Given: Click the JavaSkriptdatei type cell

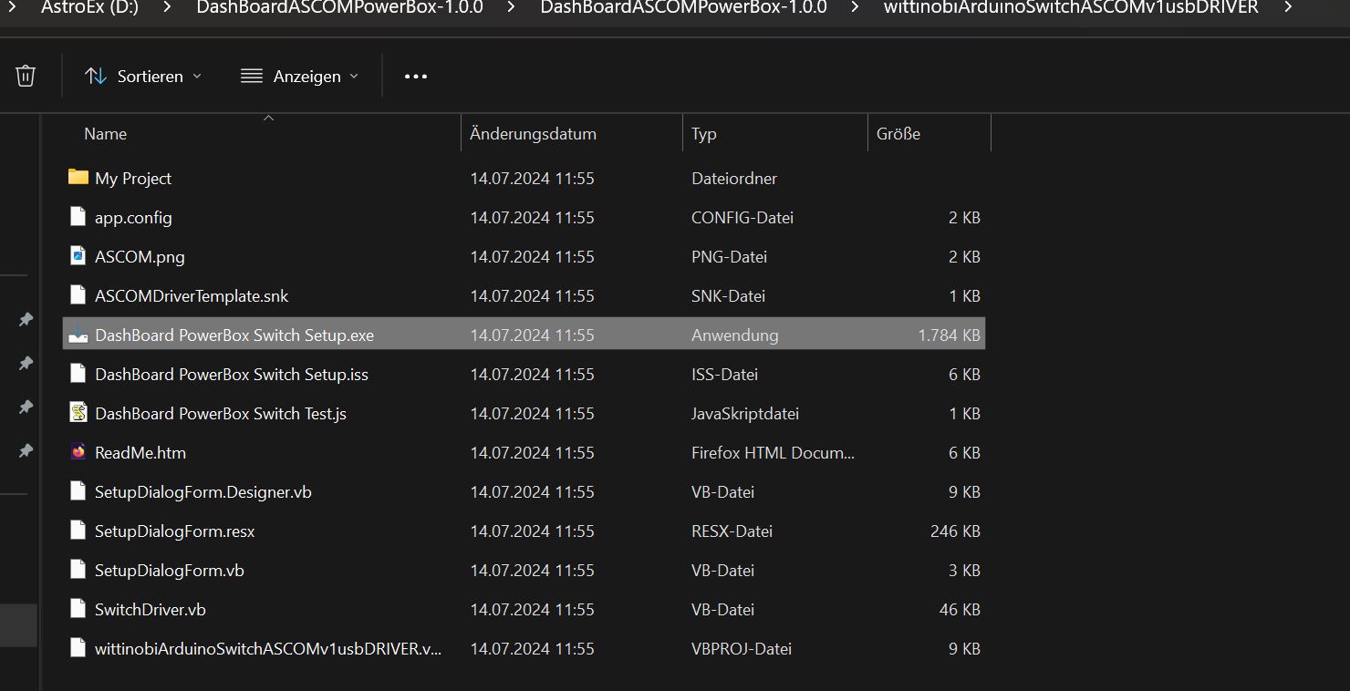Looking at the screenshot, I should (x=745, y=414).
